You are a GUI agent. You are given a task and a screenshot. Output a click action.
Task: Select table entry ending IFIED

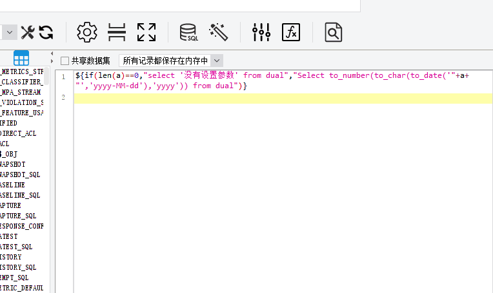(x=9, y=123)
